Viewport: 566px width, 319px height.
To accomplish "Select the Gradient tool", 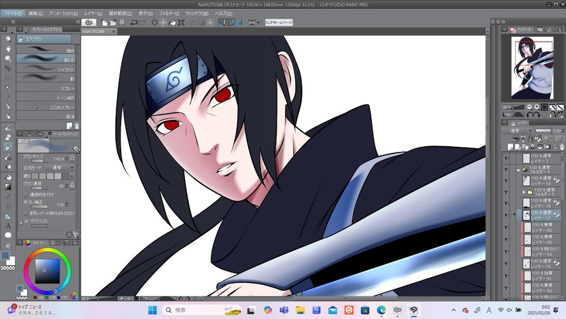I will click(8, 187).
